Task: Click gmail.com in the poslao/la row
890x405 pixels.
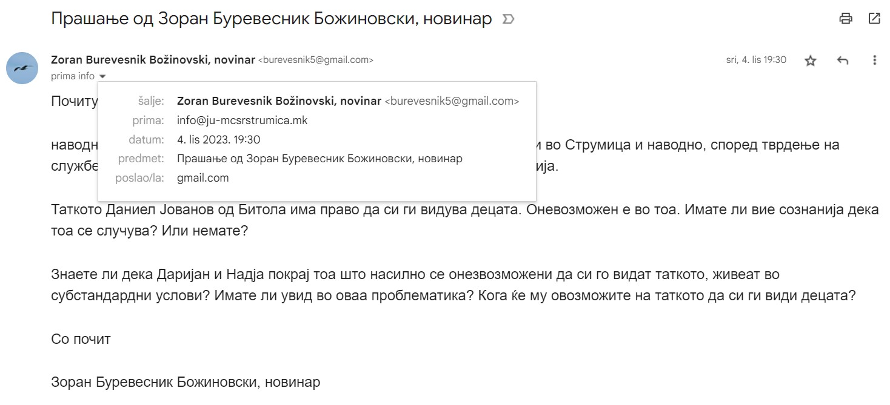Action: tap(203, 179)
